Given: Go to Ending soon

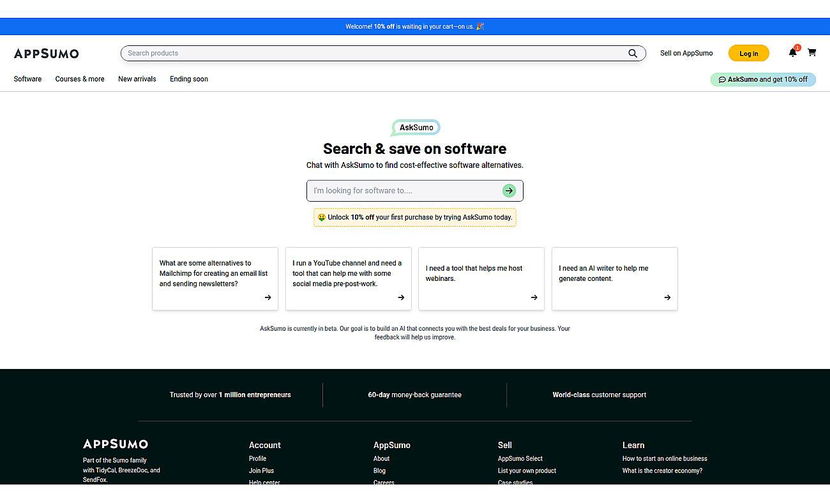Looking at the screenshot, I should 189,79.
